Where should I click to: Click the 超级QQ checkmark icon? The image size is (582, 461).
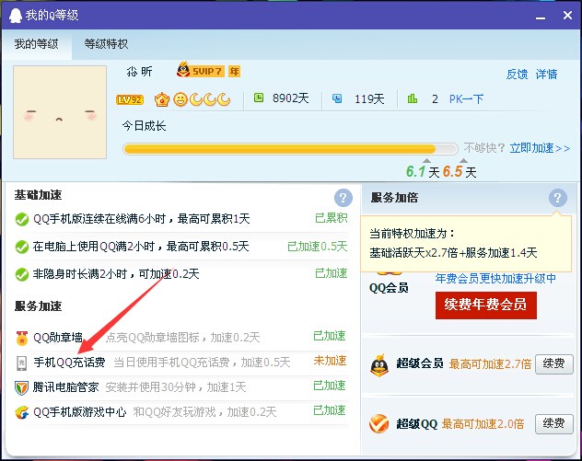pyautogui.click(x=378, y=423)
